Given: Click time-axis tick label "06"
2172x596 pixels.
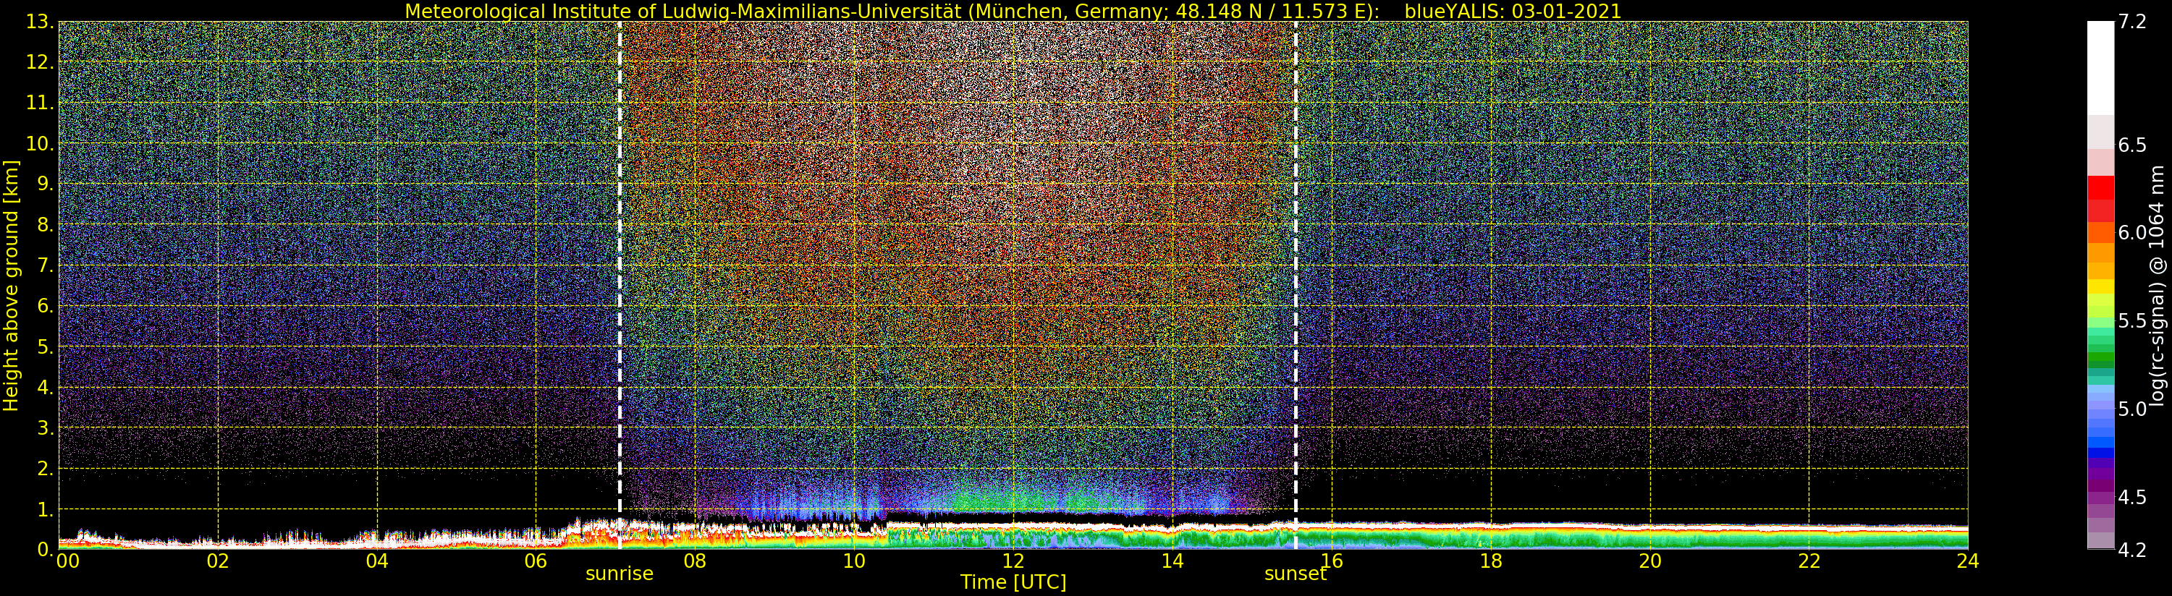Looking at the screenshot, I should coord(536,561).
